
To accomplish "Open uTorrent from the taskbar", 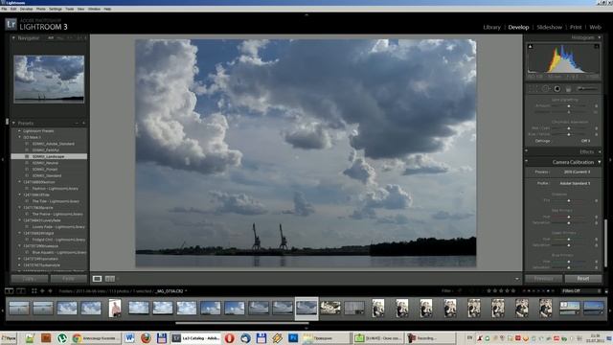I will coord(61,338).
